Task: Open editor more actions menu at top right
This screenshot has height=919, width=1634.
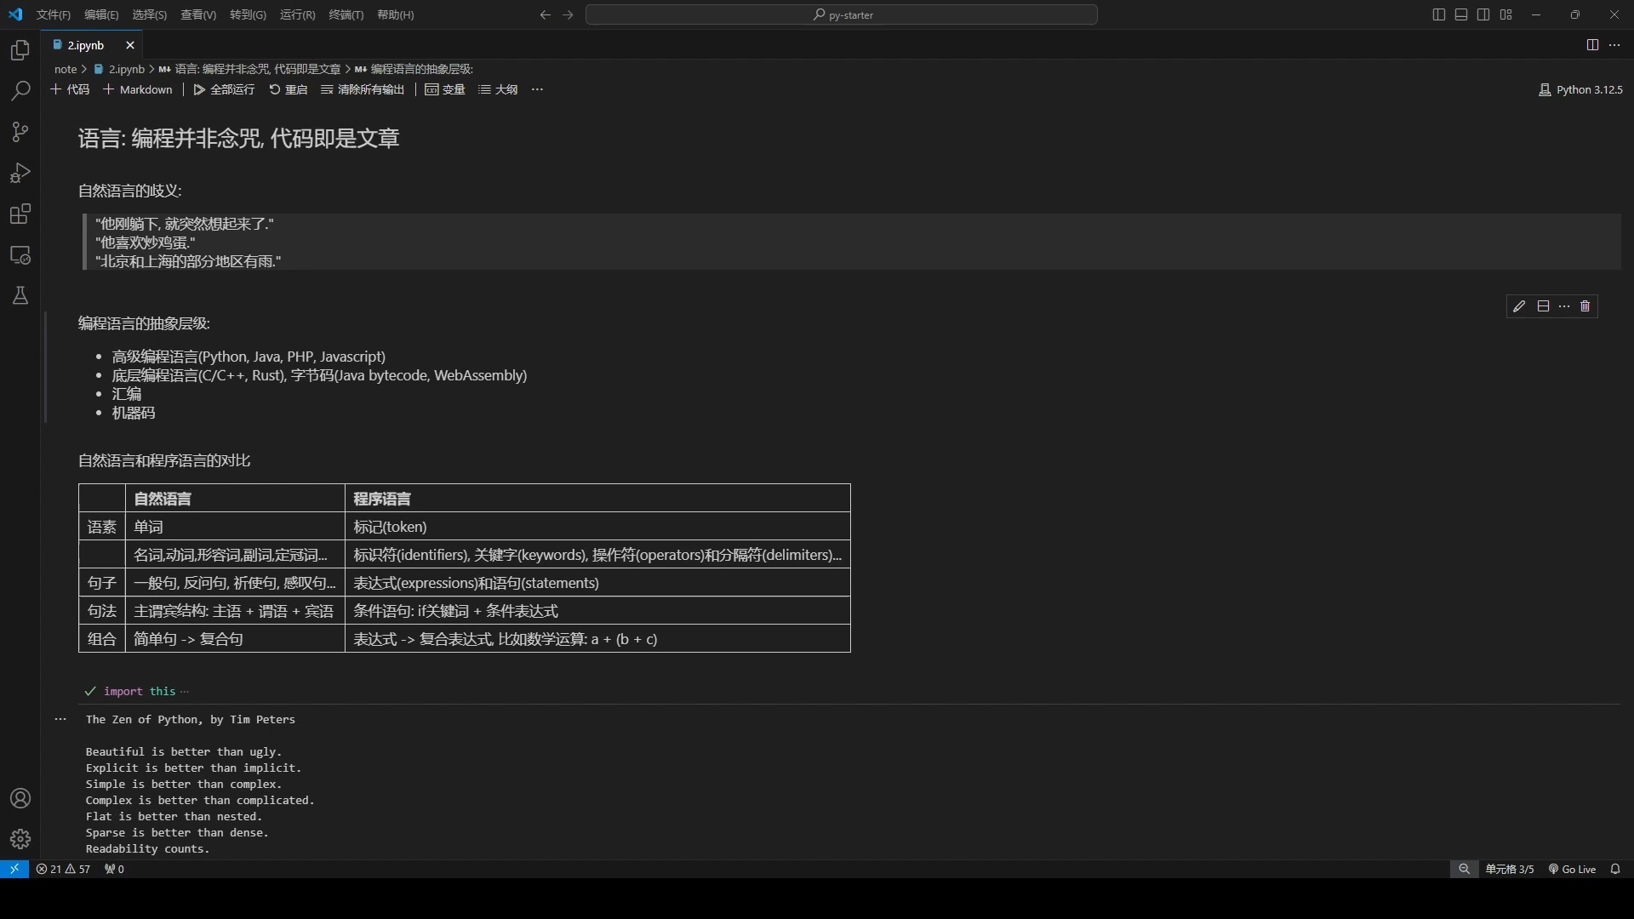Action: [1614, 45]
